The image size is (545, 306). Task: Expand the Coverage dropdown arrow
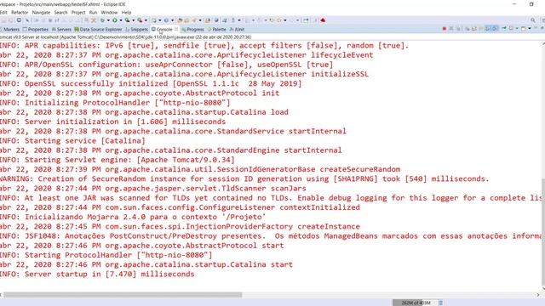[133, 20]
